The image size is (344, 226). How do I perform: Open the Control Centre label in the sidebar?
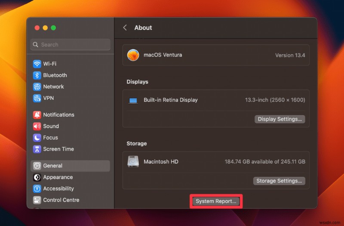click(x=61, y=200)
